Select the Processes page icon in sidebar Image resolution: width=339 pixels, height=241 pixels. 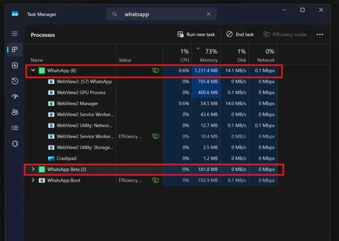tap(15, 50)
